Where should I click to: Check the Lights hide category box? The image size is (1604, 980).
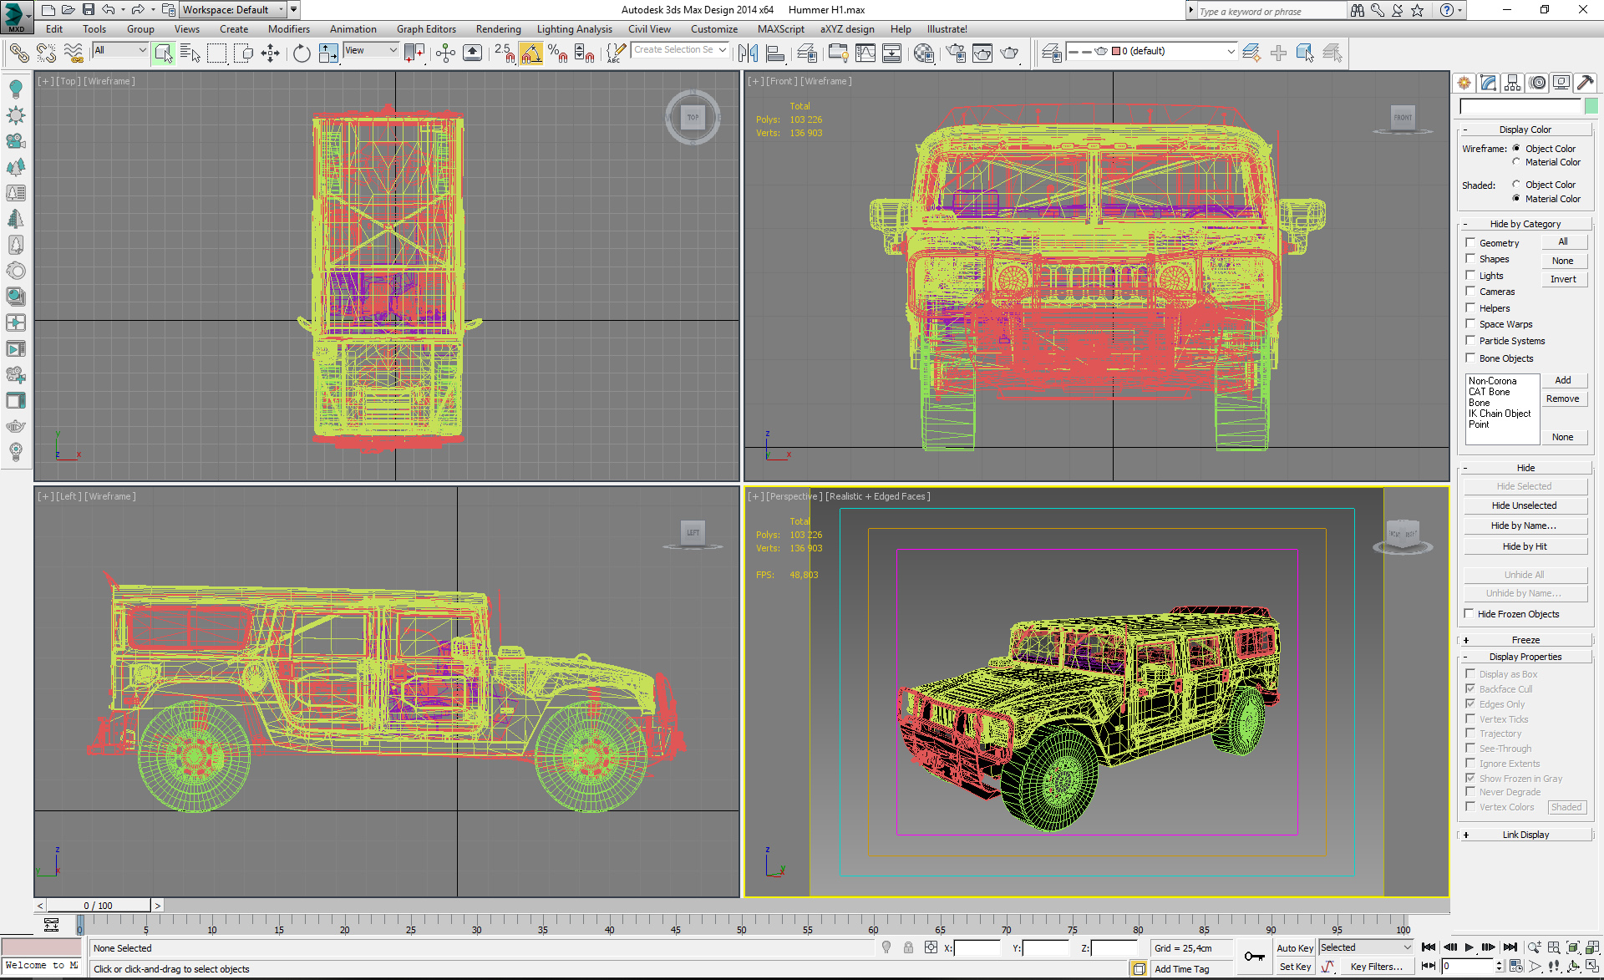pos(1470,275)
